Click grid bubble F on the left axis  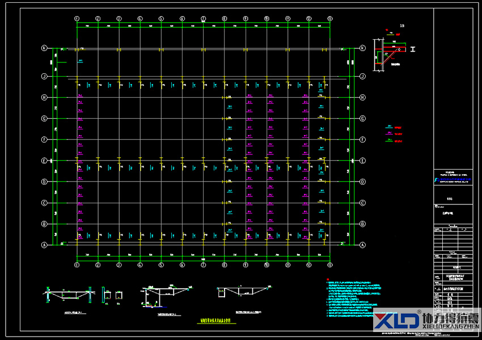[44, 140]
